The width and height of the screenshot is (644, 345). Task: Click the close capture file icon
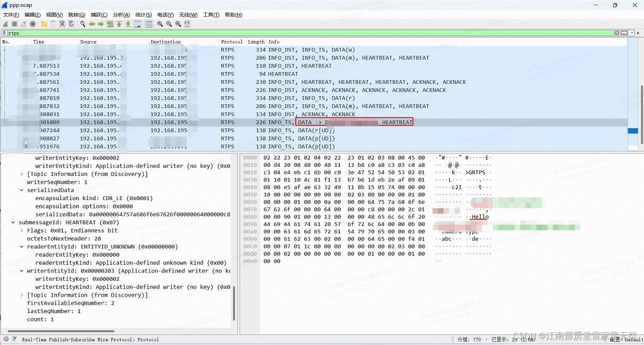click(62, 24)
